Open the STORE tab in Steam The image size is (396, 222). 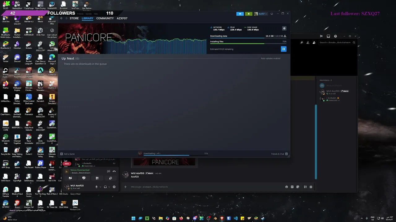[x=74, y=18]
